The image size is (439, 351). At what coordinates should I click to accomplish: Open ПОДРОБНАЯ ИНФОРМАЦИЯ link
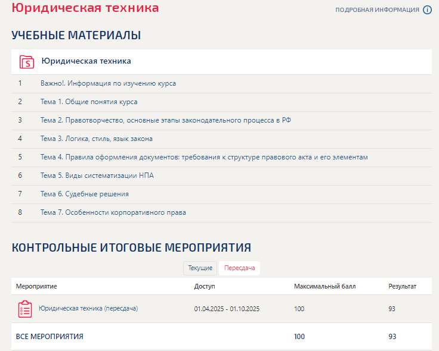tap(377, 10)
